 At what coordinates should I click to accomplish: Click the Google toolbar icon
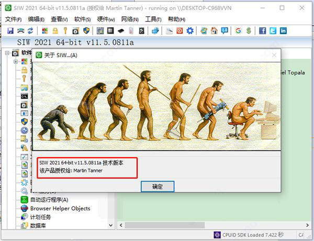pyautogui.click(x=238, y=31)
